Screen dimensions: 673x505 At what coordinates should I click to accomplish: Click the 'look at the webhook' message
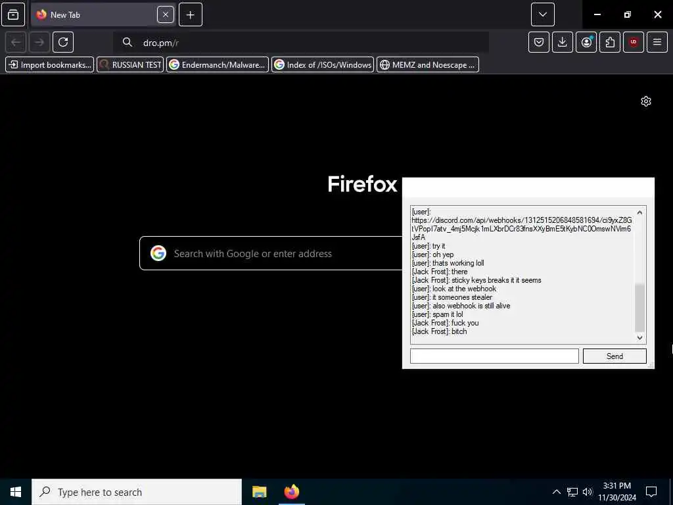pyautogui.click(x=453, y=289)
